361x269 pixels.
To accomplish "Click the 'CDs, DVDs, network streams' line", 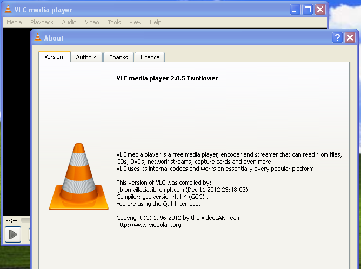I will (x=195, y=162).
